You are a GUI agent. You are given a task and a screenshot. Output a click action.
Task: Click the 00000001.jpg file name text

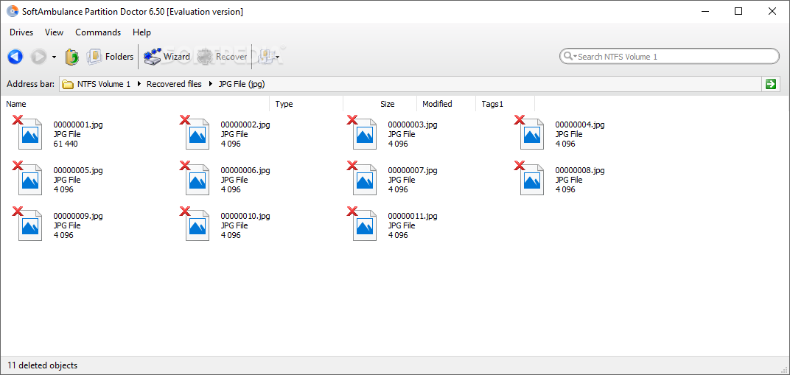point(78,125)
